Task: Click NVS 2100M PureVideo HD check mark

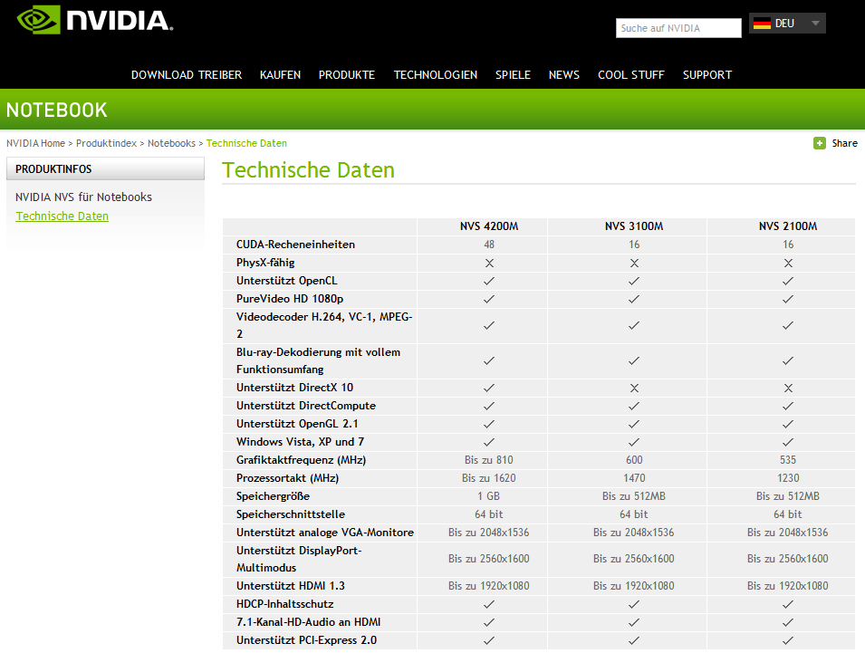Action: pos(788,300)
